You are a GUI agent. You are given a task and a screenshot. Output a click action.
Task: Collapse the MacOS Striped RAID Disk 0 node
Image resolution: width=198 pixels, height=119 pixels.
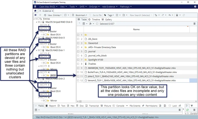pyautogui.click(x=37, y=22)
